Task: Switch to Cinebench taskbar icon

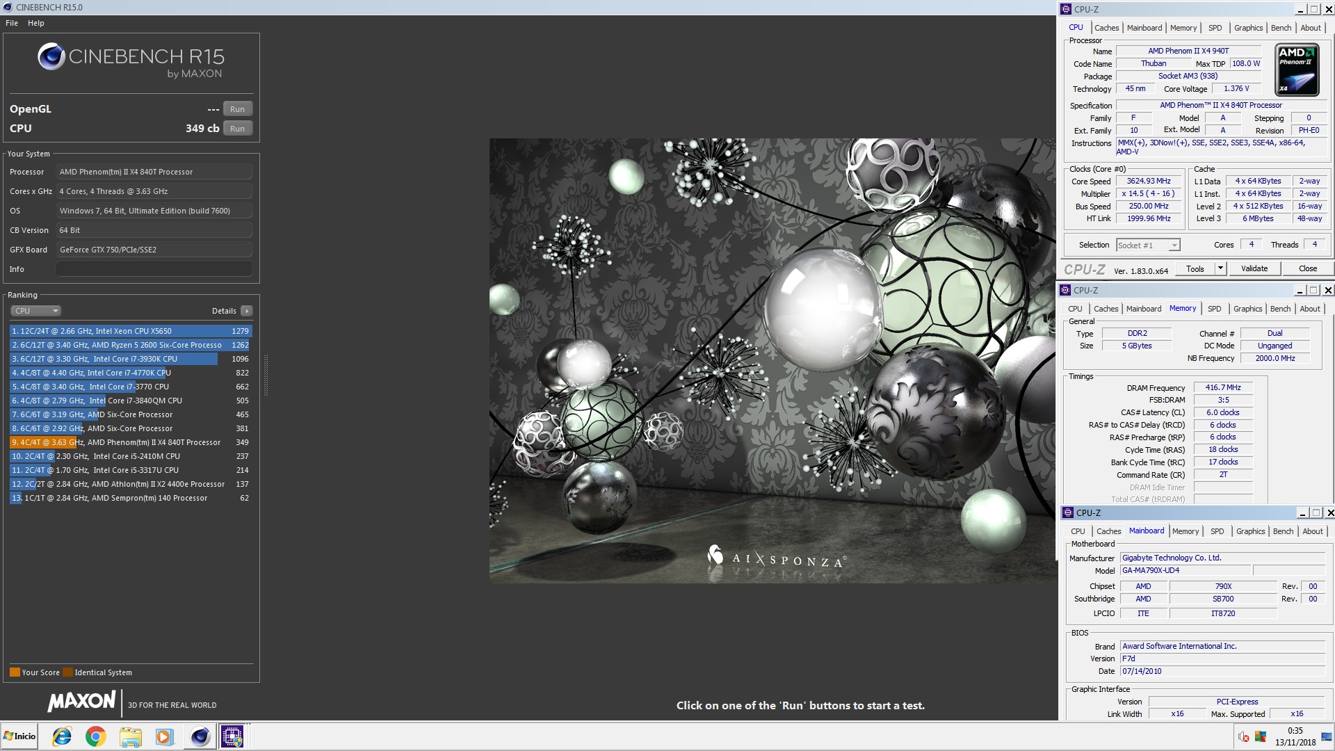Action: pos(200,736)
